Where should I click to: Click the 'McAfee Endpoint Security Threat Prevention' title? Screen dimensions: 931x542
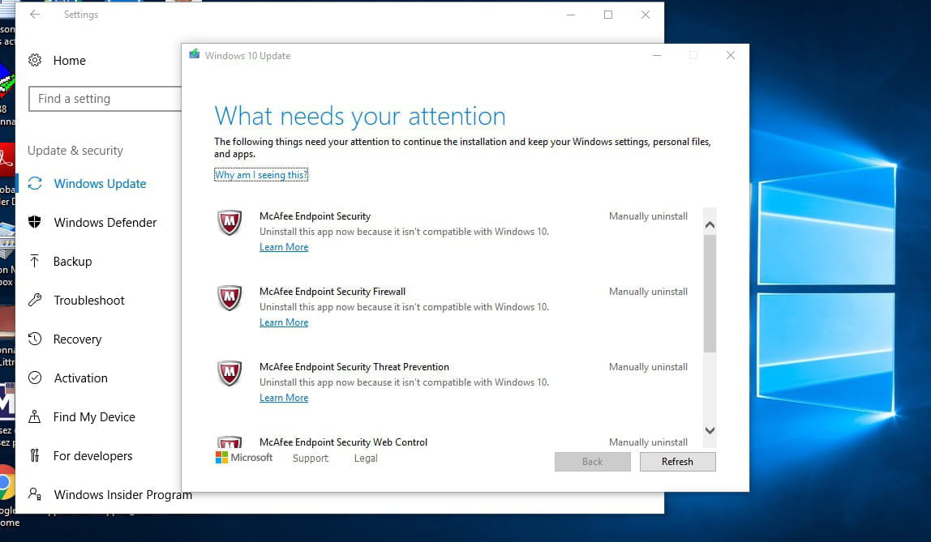[354, 366]
